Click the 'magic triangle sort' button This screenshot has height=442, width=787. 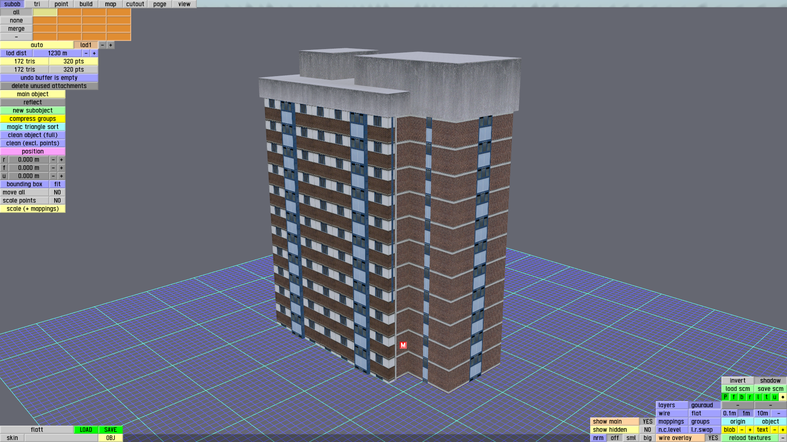[33, 127]
